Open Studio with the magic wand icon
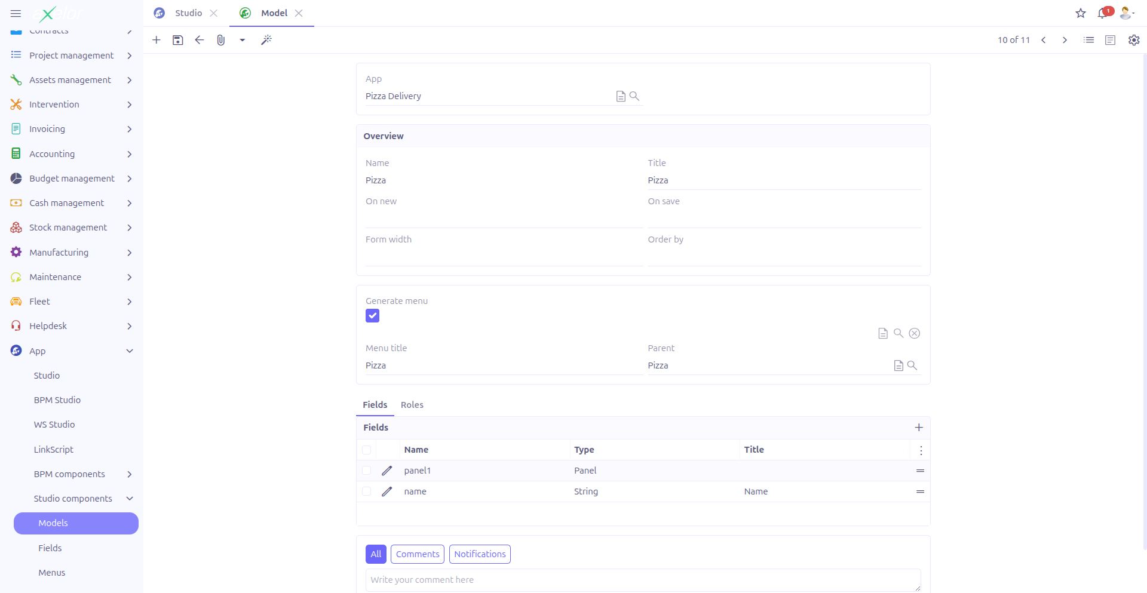The height and width of the screenshot is (593, 1147). tap(266, 40)
